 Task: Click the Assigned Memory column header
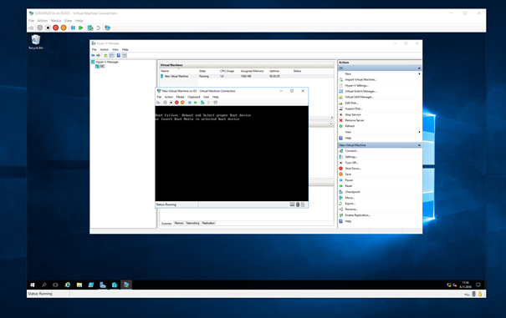[253, 71]
